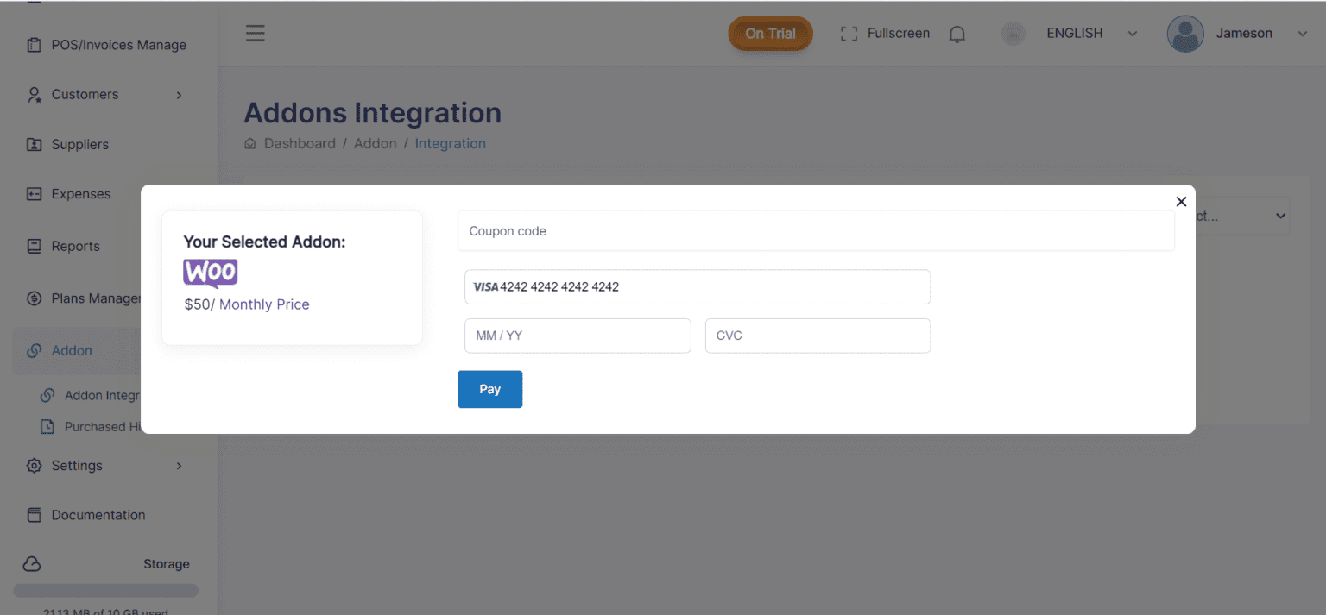Click the On Trial badge button
Image resolution: width=1326 pixels, height=615 pixels.
click(x=770, y=34)
